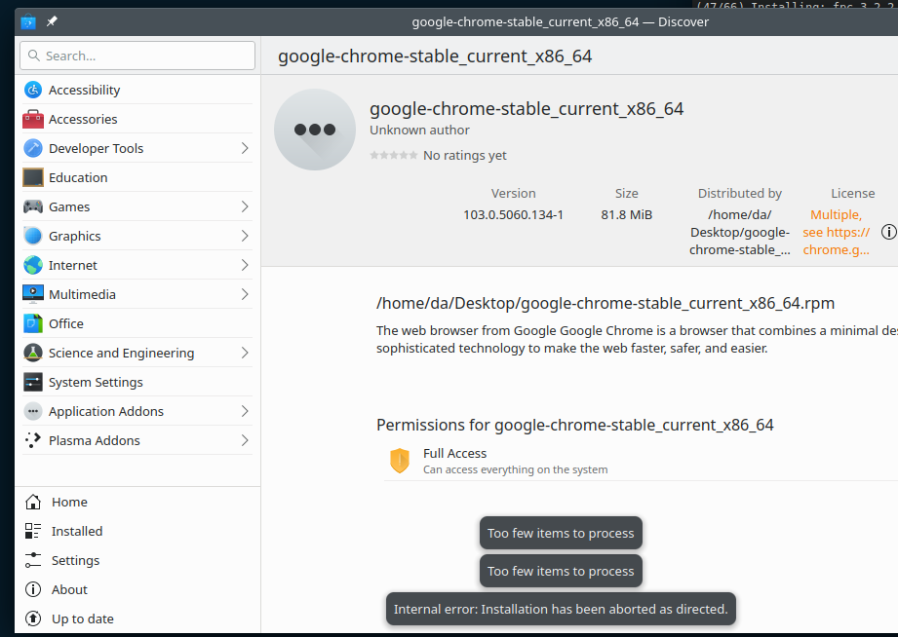Click the Plasma Addons icon
This screenshot has width=898, height=637.
point(33,440)
